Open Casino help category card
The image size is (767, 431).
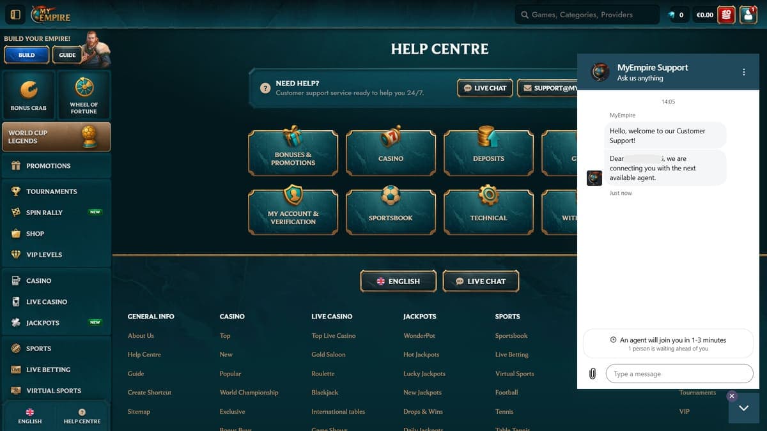point(391,153)
